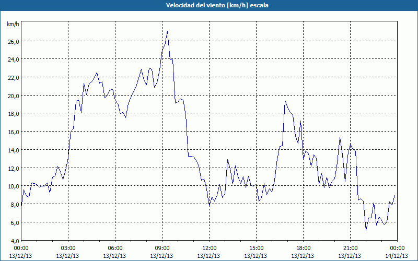Screen dimensions: 418x261
Task: Click the afternoon peak of the curve before 17:00
Action: [x=285, y=101]
